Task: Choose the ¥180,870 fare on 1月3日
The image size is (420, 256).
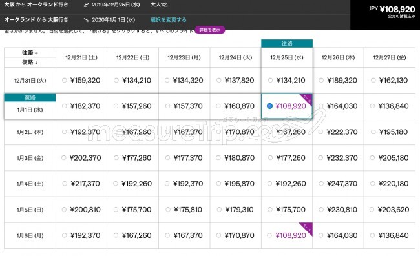Action: coord(218,158)
